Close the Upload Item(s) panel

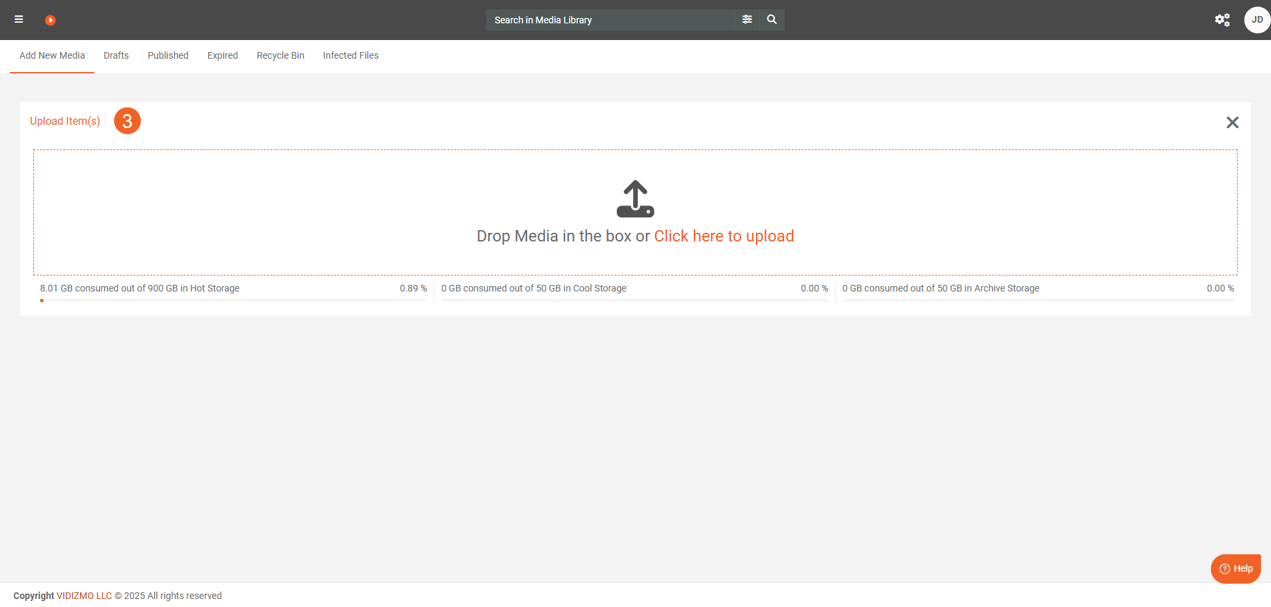tap(1232, 122)
